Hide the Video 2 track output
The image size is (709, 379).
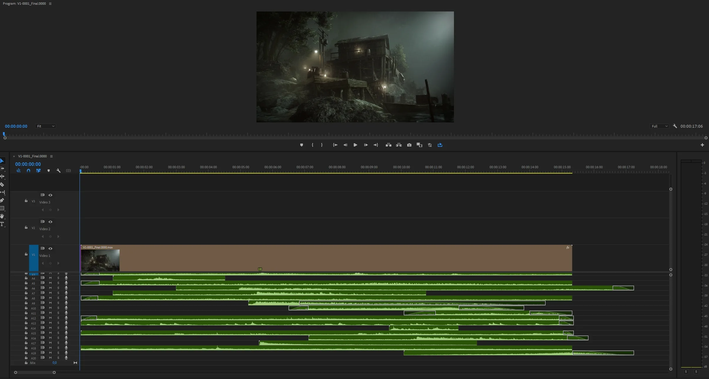[x=50, y=222]
